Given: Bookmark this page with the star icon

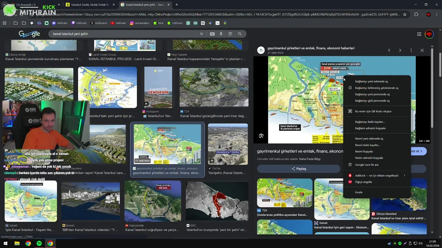Looking at the screenshot, I should [x=405, y=14].
